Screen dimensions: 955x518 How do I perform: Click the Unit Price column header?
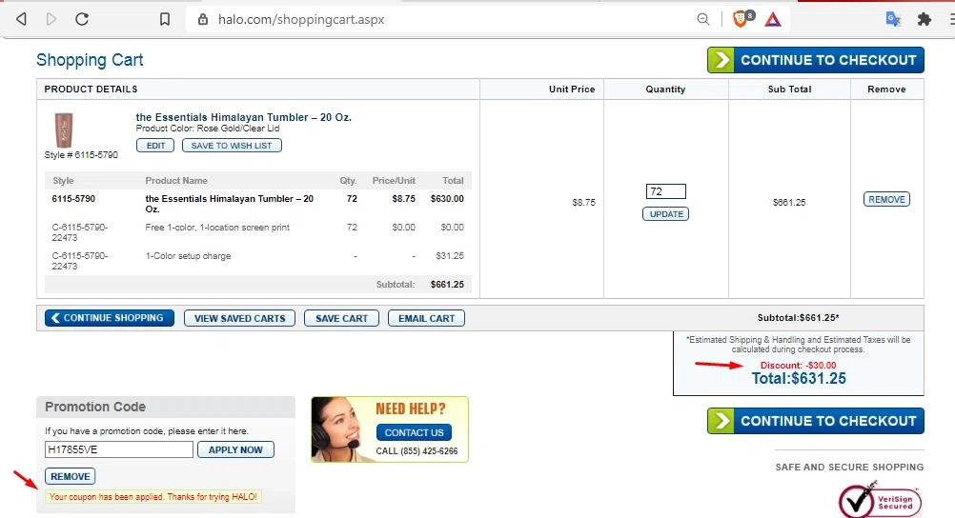tap(571, 89)
